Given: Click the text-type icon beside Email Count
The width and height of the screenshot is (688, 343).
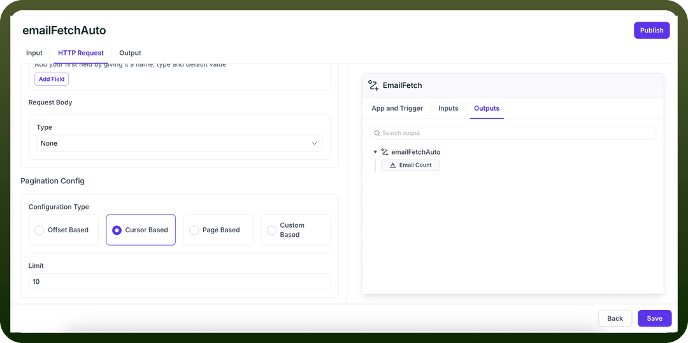Looking at the screenshot, I should (x=393, y=165).
